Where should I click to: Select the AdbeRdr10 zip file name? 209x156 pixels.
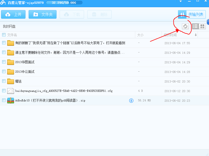click(50, 100)
